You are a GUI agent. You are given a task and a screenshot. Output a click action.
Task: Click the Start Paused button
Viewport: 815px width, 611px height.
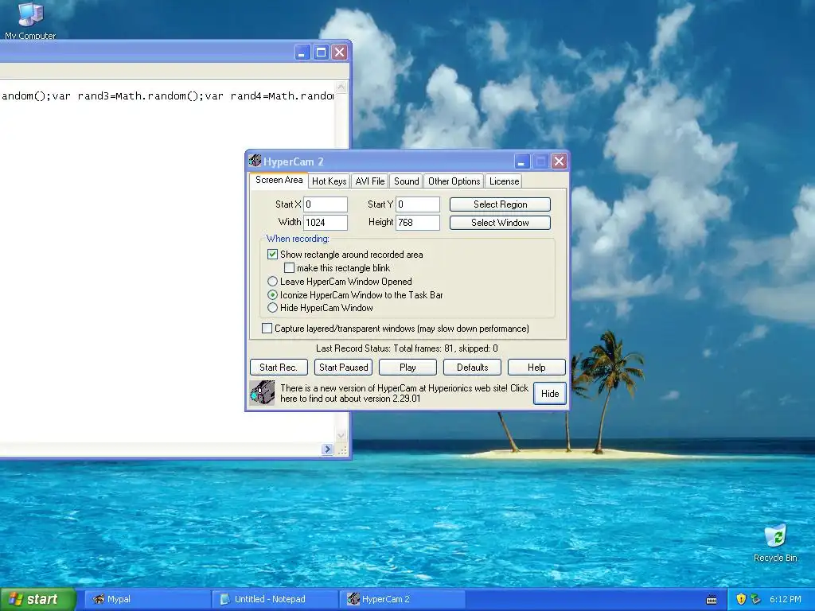point(343,368)
